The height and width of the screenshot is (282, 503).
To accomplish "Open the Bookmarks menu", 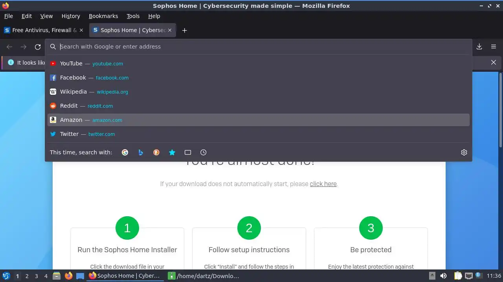I will coord(103,16).
